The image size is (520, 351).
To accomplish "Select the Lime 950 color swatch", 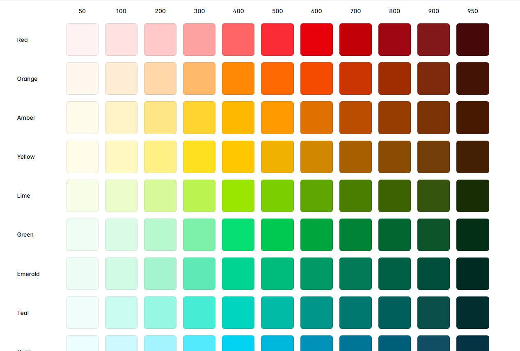I will (x=472, y=195).
